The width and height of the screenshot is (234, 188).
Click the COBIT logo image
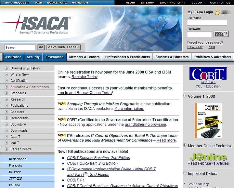(208, 73)
